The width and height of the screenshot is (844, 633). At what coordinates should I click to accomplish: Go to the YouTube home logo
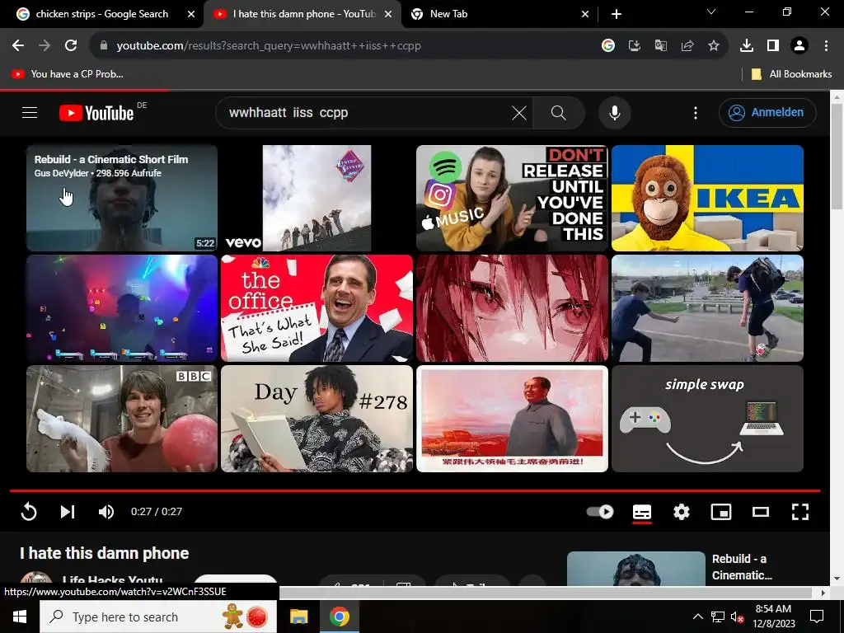click(96, 113)
